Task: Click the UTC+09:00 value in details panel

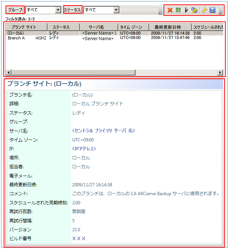Action: (83, 140)
